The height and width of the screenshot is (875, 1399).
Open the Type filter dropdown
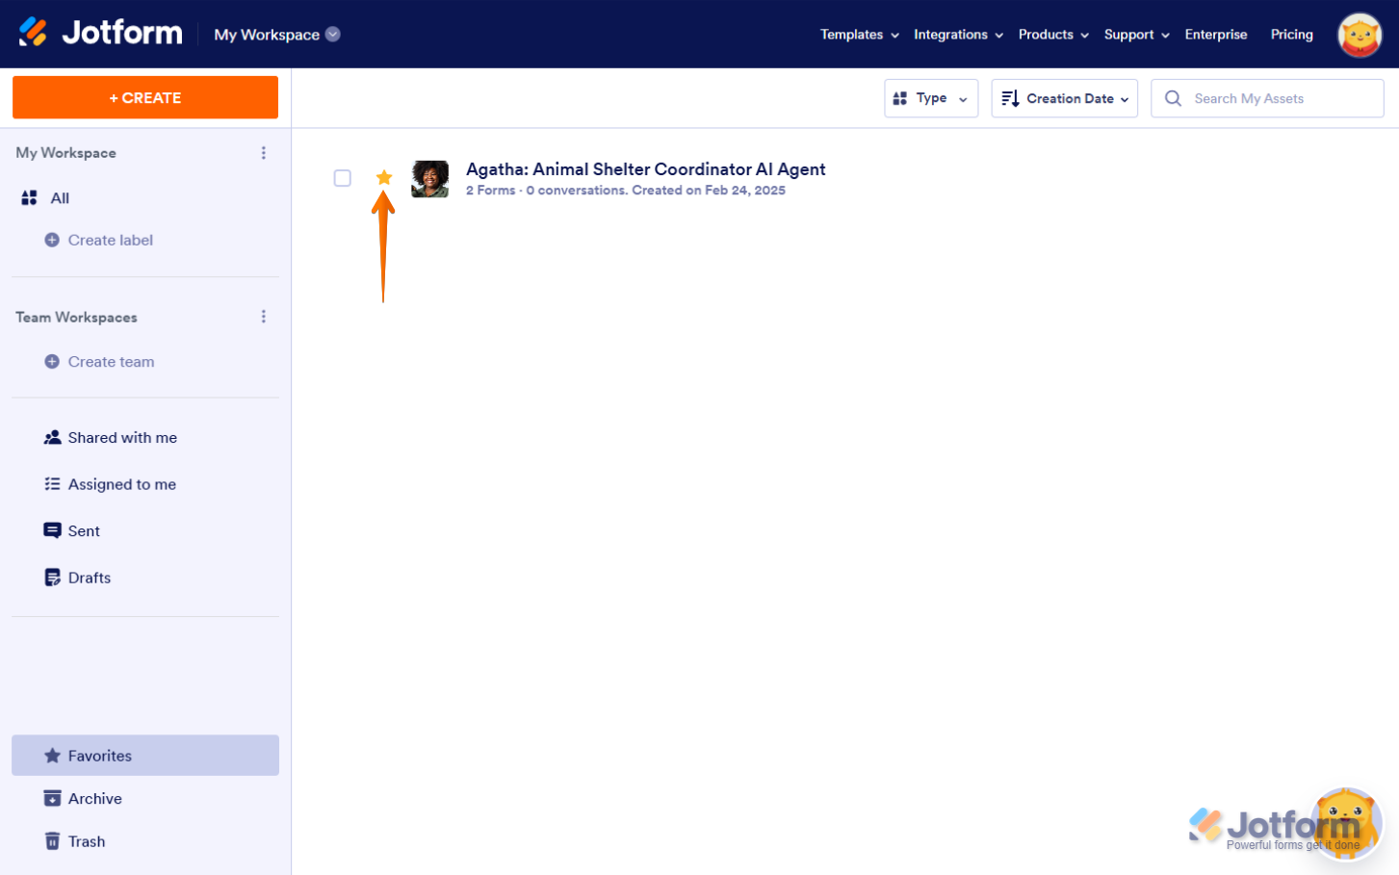click(x=931, y=98)
